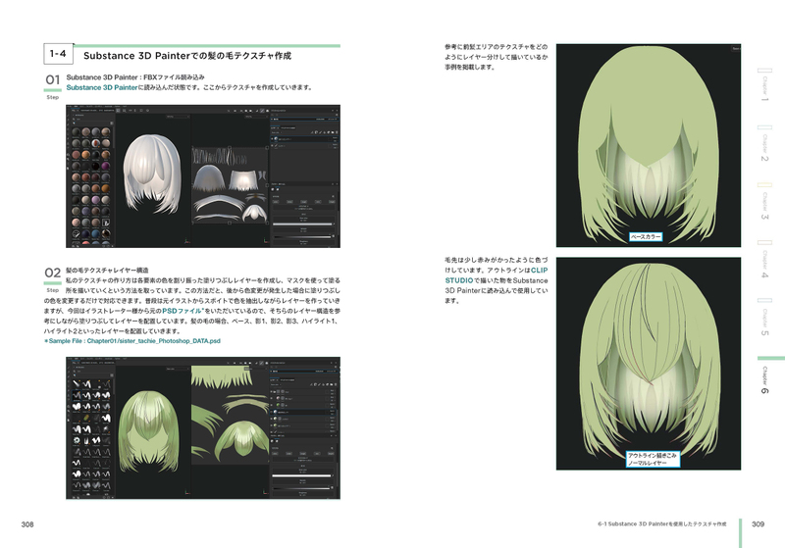The width and height of the screenshot is (785, 548).
Task: Click the hair image labeled 'アウトライン描きこみ'
Action: [649, 364]
